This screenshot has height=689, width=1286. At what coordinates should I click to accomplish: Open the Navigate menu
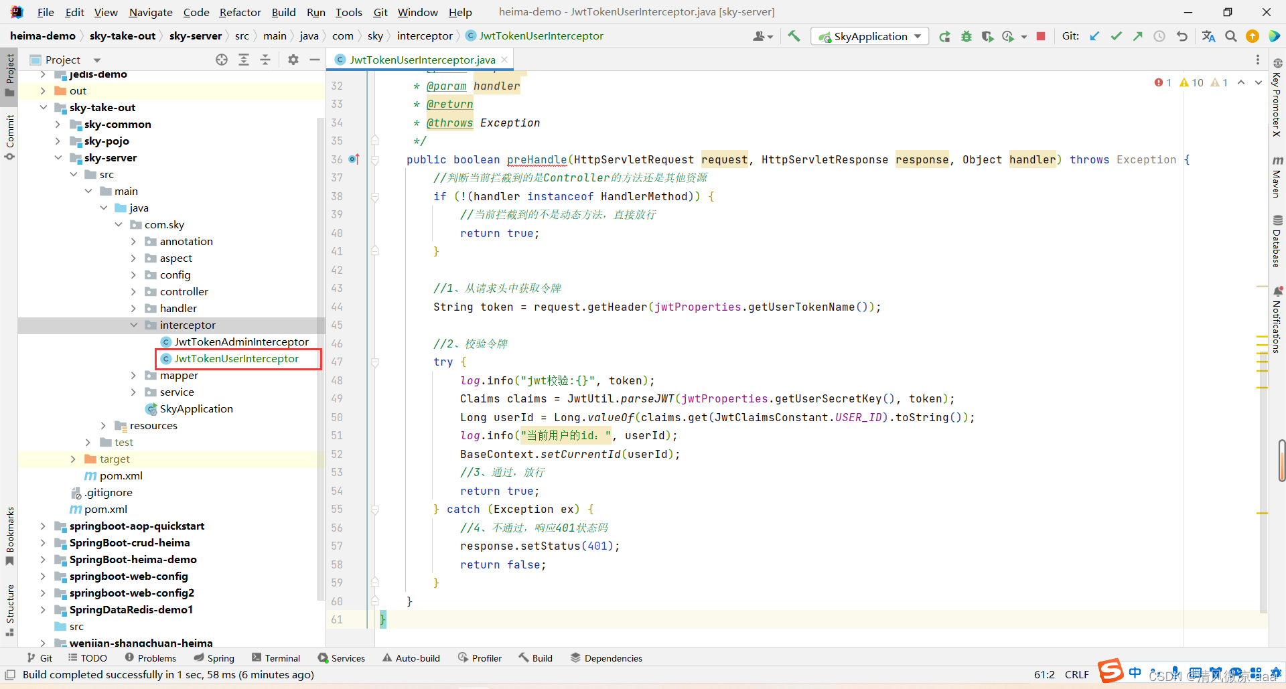[x=151, y=12]
